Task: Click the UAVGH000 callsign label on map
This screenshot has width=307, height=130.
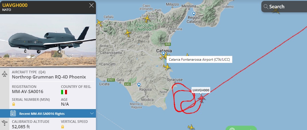Action: coord(201,90)
